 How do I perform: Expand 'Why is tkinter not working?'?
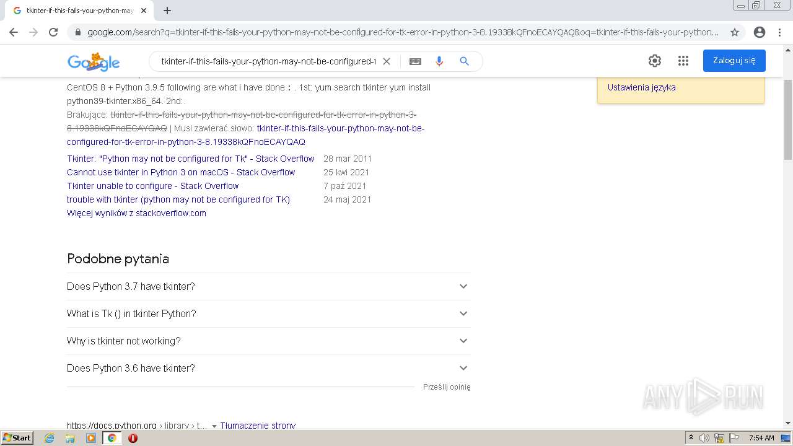click(268, 341)
